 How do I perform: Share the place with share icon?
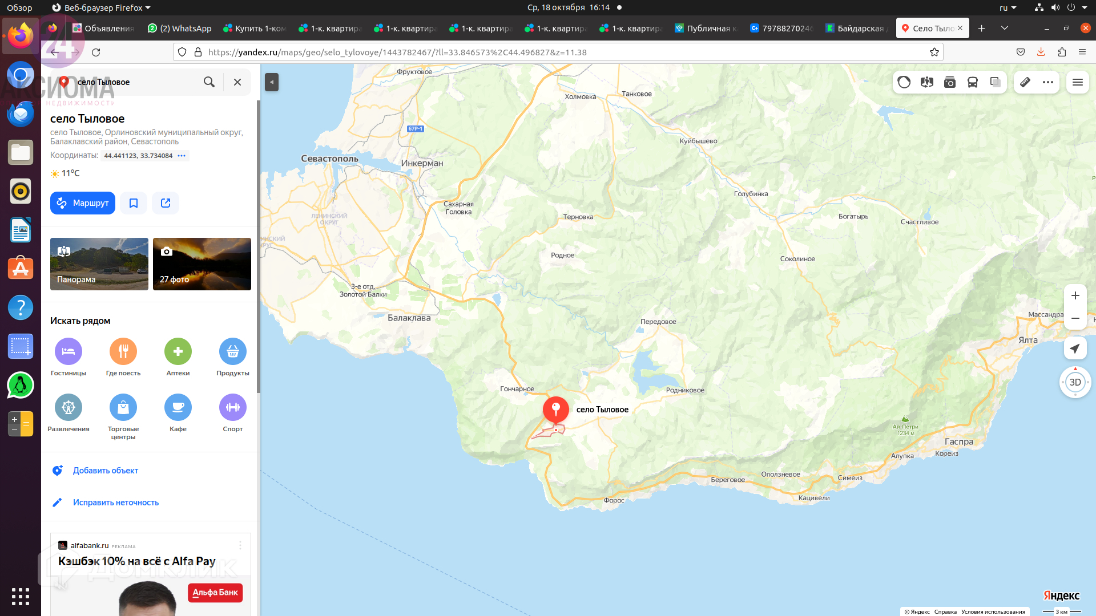pos(166,203)
